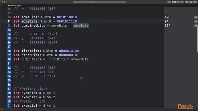Open the code snippet library button
The image size is (198, 111).
click(169, 2)
